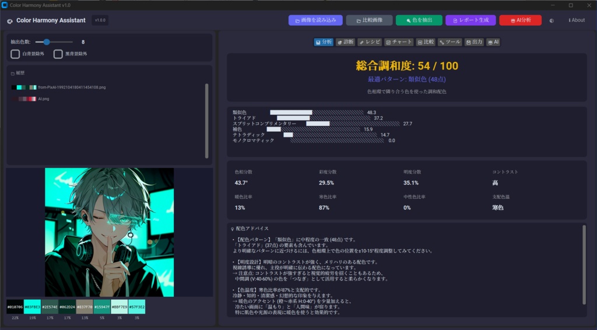Click the Color Harmony Assistant logo icon
Viewport: 597px width, 330px height.
tap(10, 21)
